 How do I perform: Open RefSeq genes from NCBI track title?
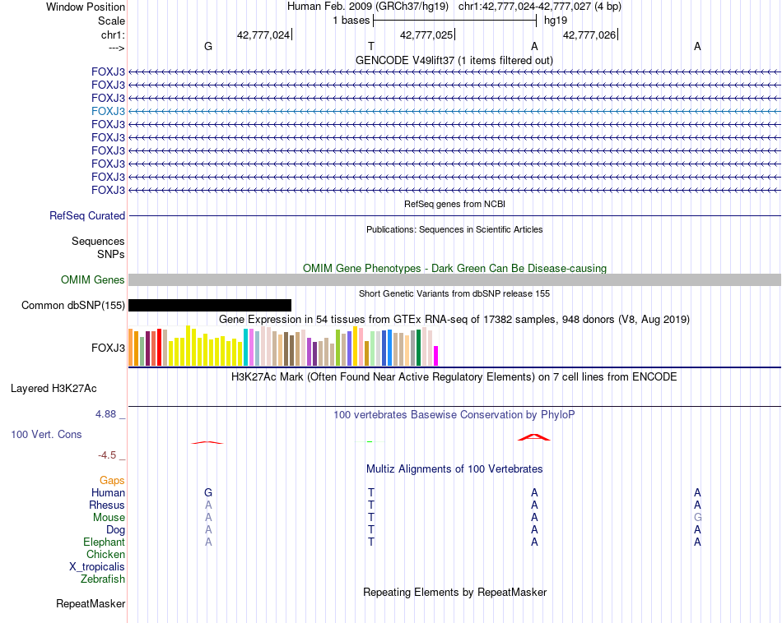click(x=454, y=204)
